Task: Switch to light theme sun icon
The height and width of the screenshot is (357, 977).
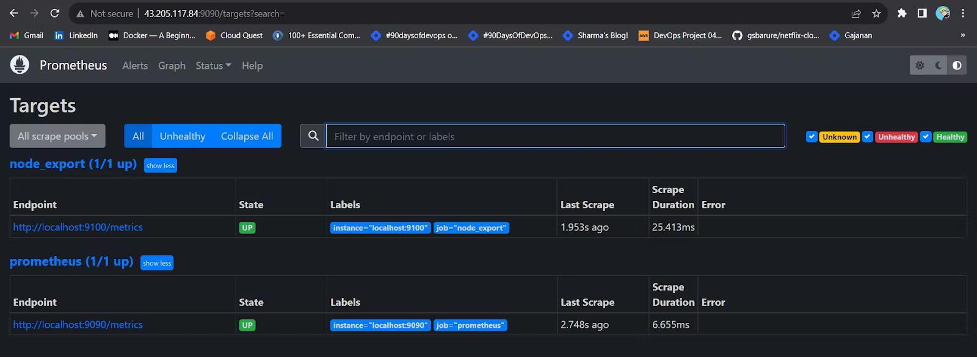Action: click(920, 65)
